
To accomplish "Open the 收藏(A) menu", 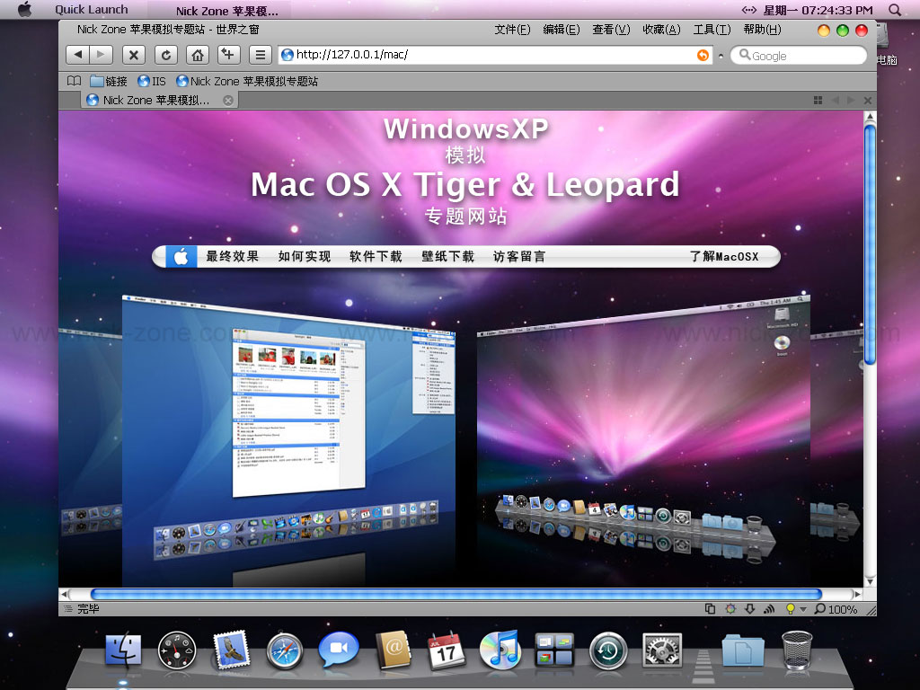I will (662, 30).
